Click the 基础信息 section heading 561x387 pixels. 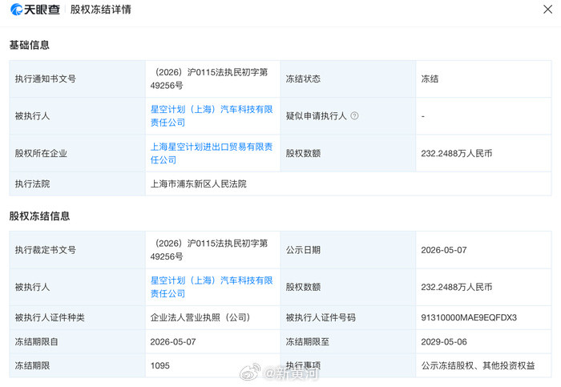click(30, 45)
